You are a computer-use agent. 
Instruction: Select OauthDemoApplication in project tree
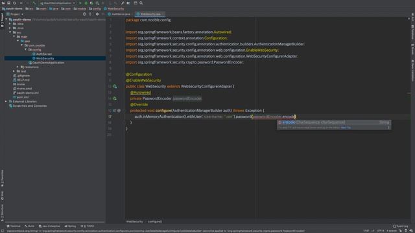pos(46,63)
